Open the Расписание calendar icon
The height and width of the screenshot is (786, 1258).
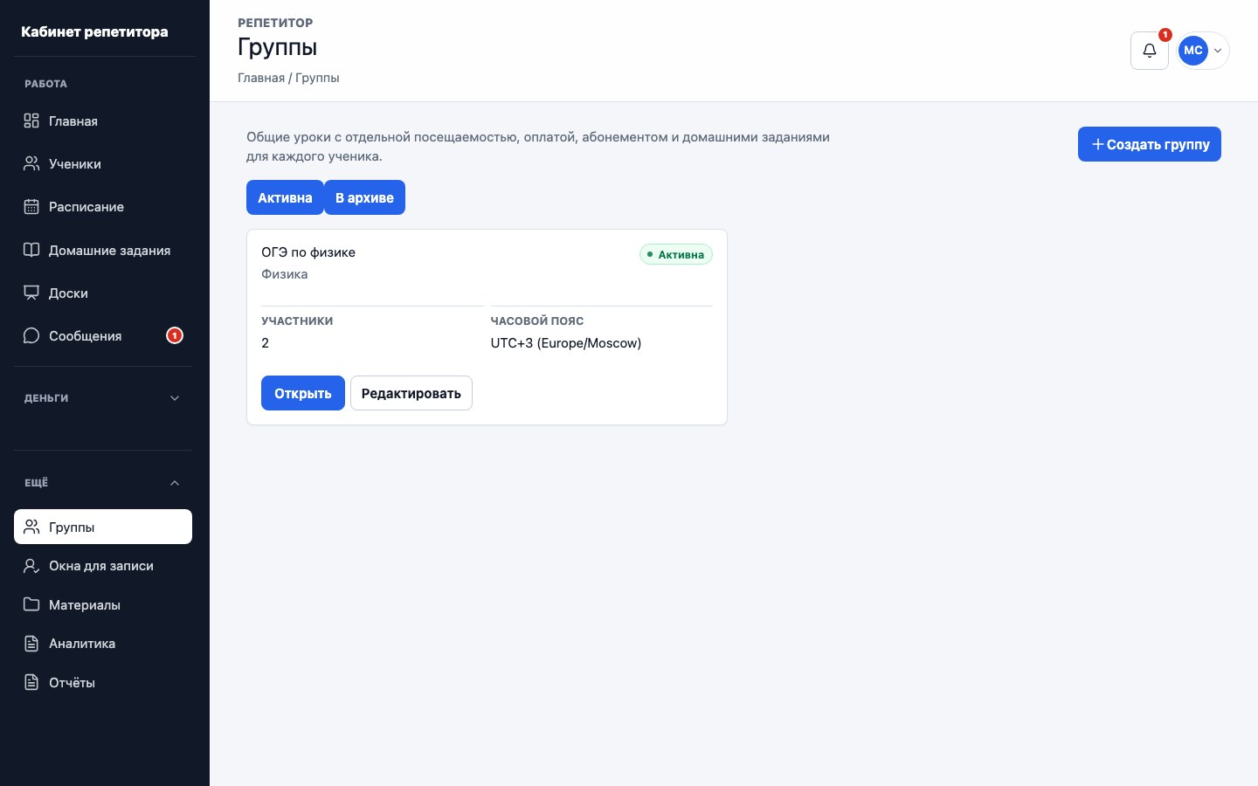point(31,206)
